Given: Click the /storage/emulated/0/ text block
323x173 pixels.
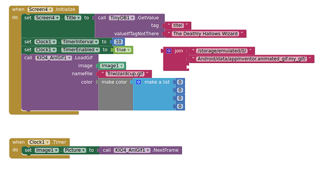Looking at the screenshot, I should click(221, 51).
